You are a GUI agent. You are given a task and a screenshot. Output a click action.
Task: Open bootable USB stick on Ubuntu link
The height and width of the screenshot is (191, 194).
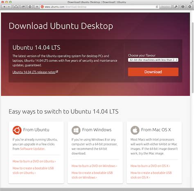(x=33, y=171)
